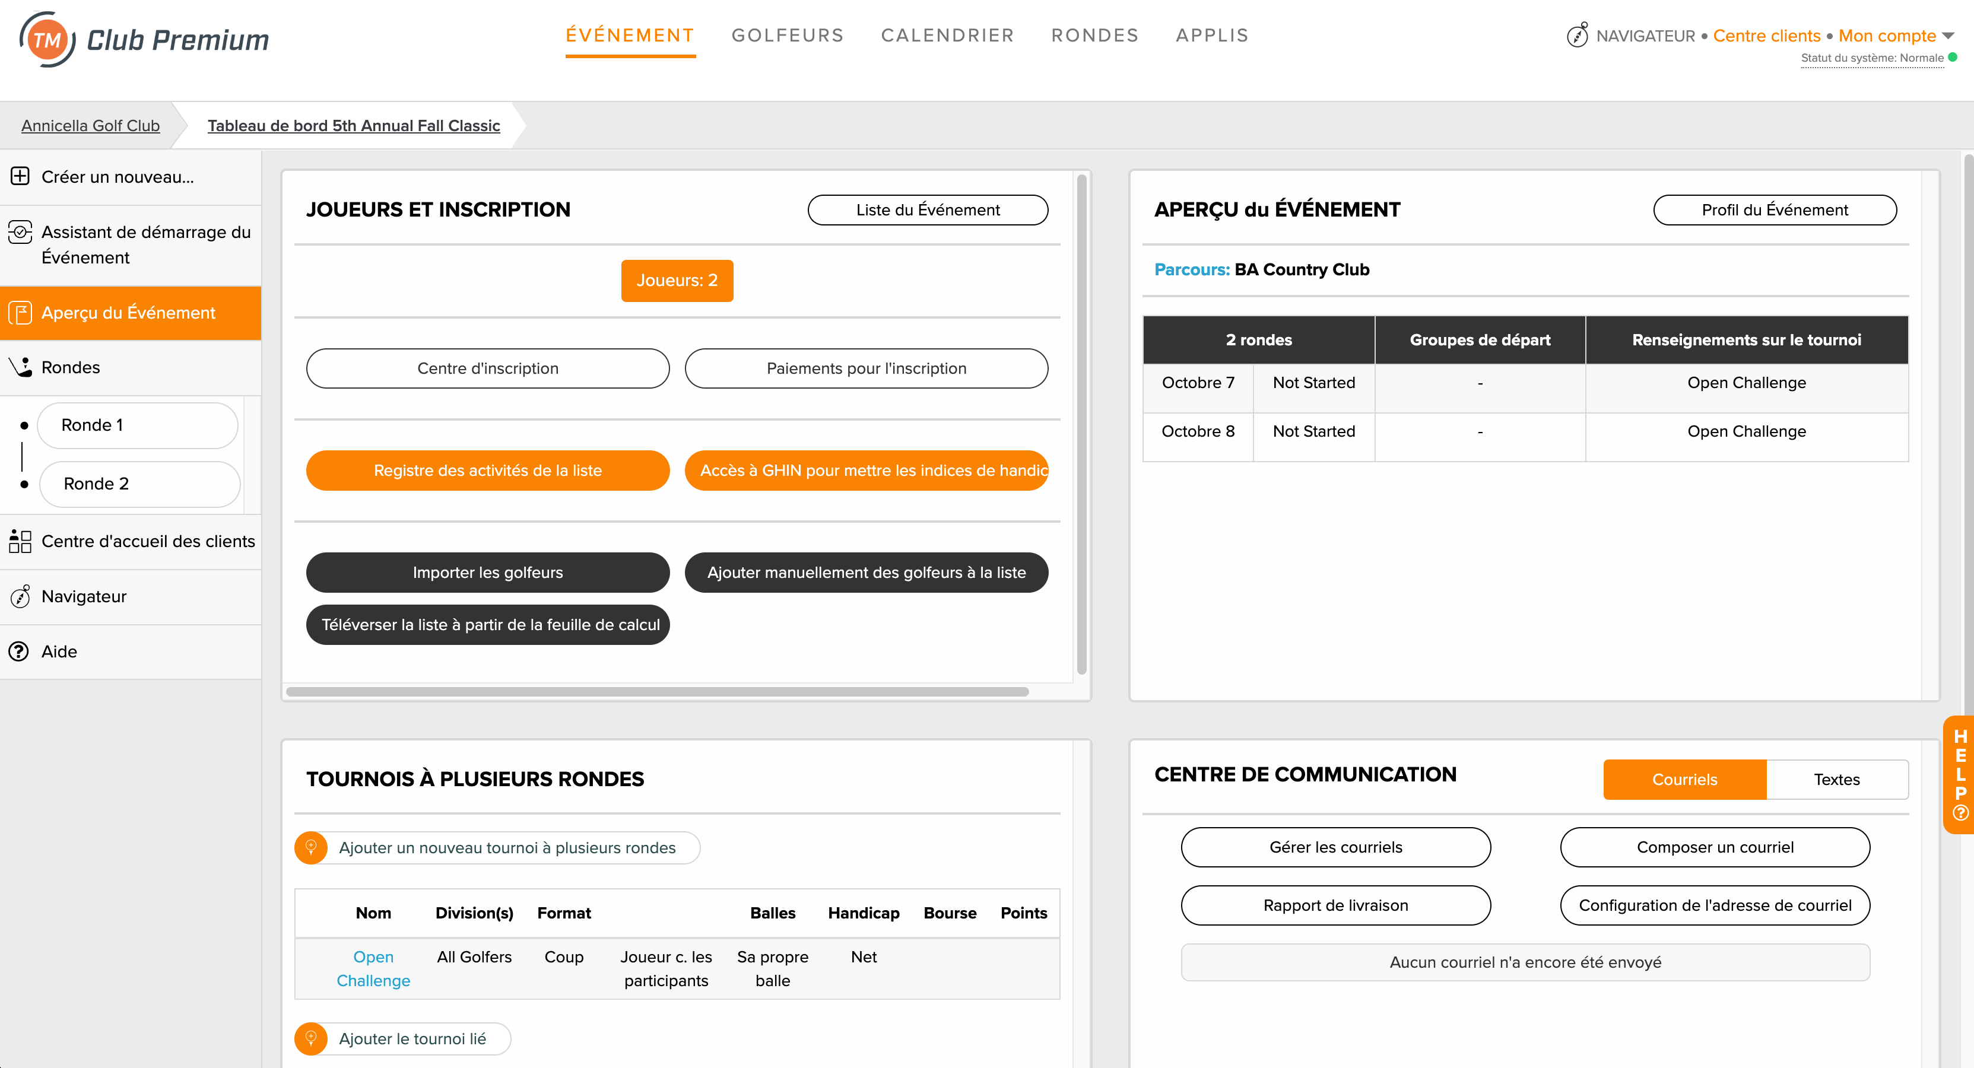Click Configuration de l'adresse de courriel button
This screenshot has height=1068, width=1974.
(1715, 905)
